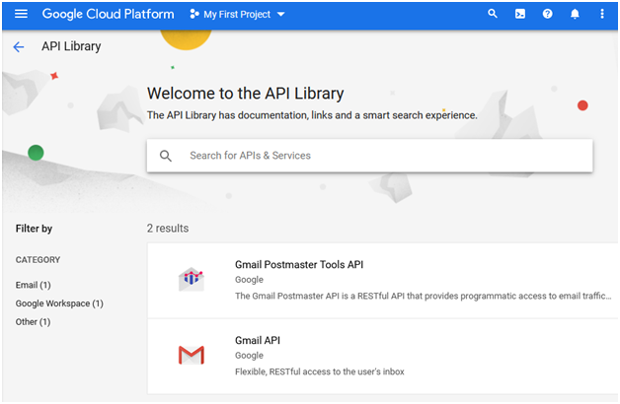Click the 'Filter by' heading
This screenshot has height=404, width=620.
[34, 229]
